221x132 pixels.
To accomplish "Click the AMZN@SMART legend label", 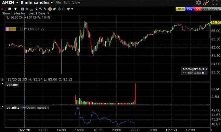I will point(193,69).
